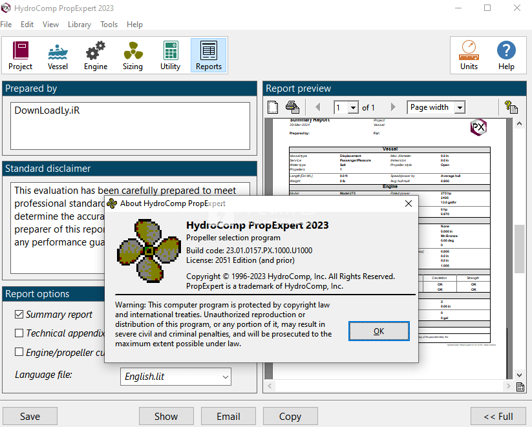The height and width of the screenshot is (427, 532).
Task: Select the Reports toolbar button
Action: [209, 56]
